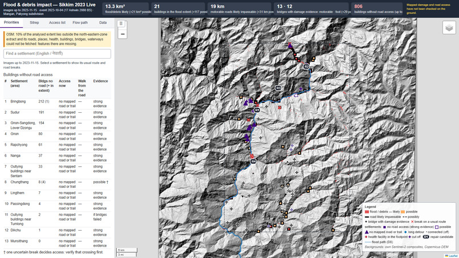The image size is (459, 258).
Task: Click the R1 repair candidate legend badge
Action: (426, 237)
